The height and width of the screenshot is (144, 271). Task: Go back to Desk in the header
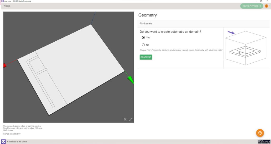[7, 6]
